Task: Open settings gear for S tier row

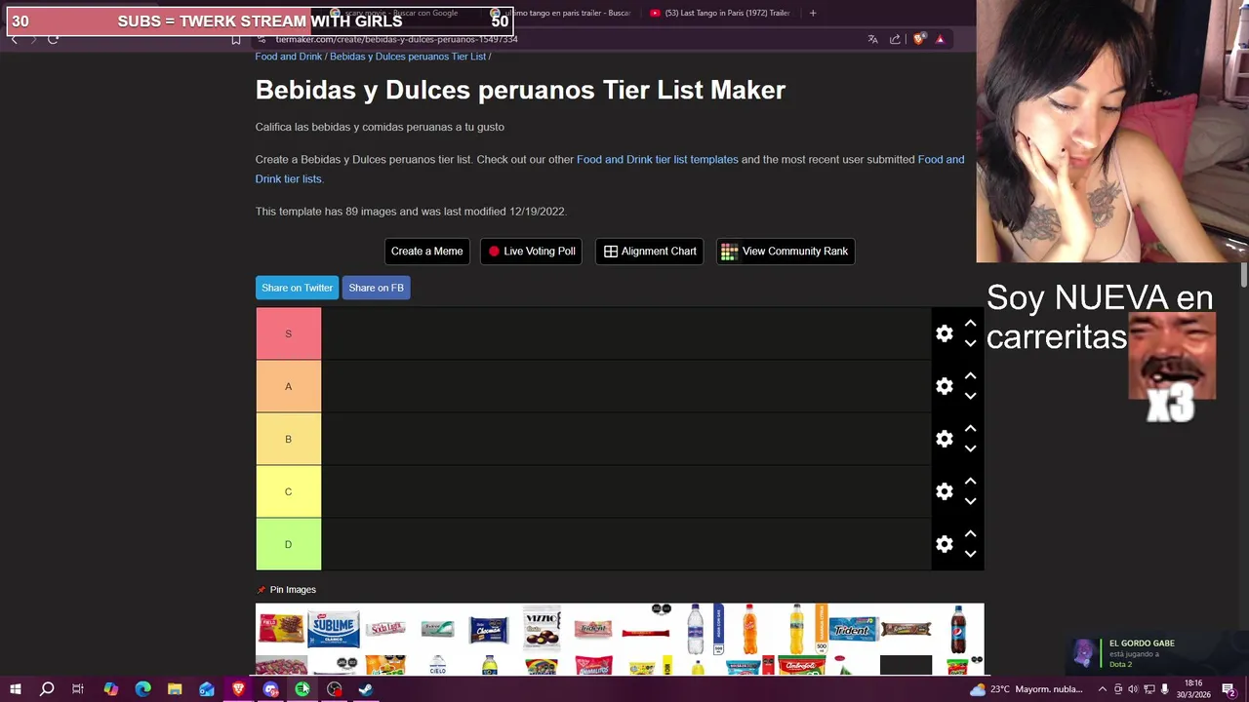Action: pyautogui.click(x=944, y=333)
